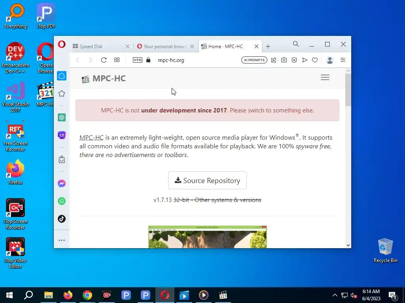Screen dimensions: 405x303
Task: Show hidden system tray icons
Action: [x=335, y=295]
